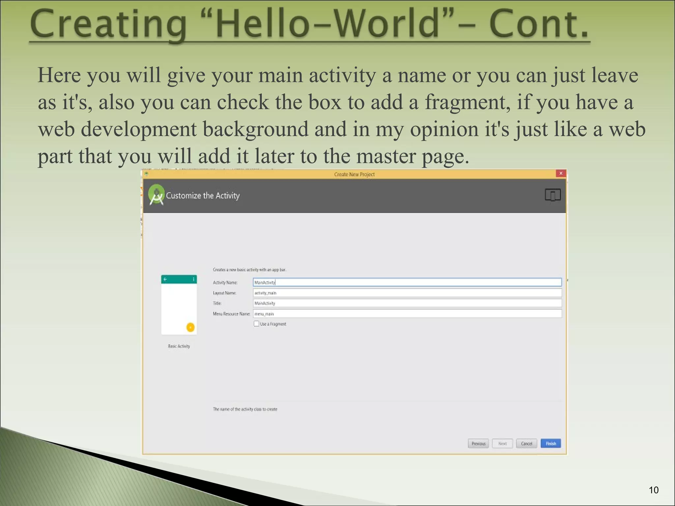Click the 'Menu Resource Name:' label
675x506 pixels.
pyautogui.click(x=231, y=314)
